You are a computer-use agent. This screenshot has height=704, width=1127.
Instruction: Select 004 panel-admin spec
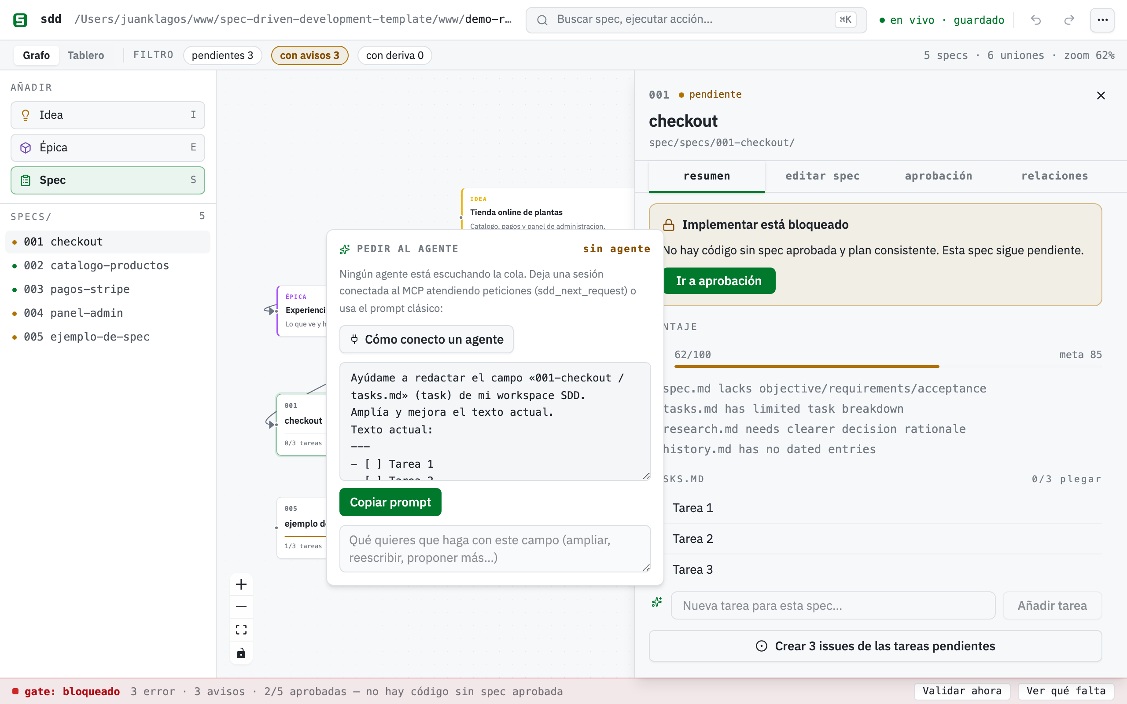[107, 313]
